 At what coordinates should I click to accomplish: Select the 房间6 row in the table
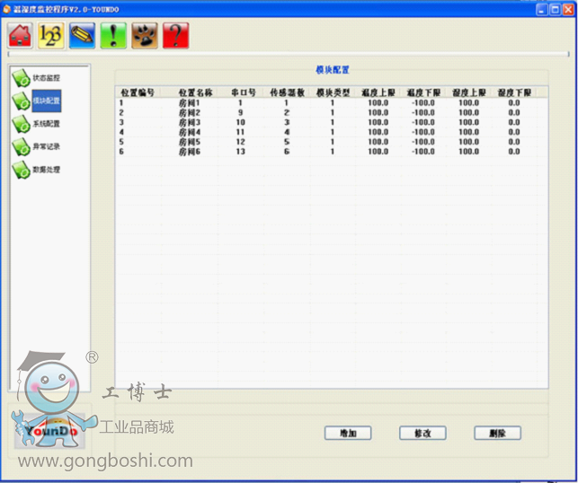(191, 152)
